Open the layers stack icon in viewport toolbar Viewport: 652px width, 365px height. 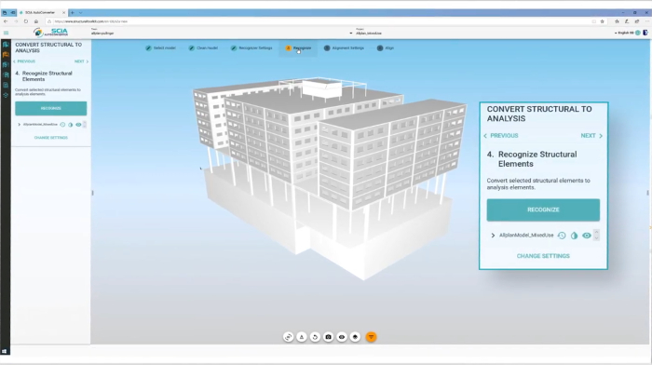click(x=355, y=337)
